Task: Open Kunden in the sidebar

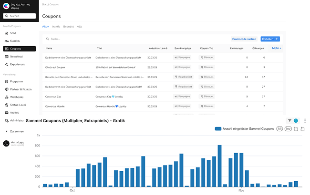Action: pos(20,41)
